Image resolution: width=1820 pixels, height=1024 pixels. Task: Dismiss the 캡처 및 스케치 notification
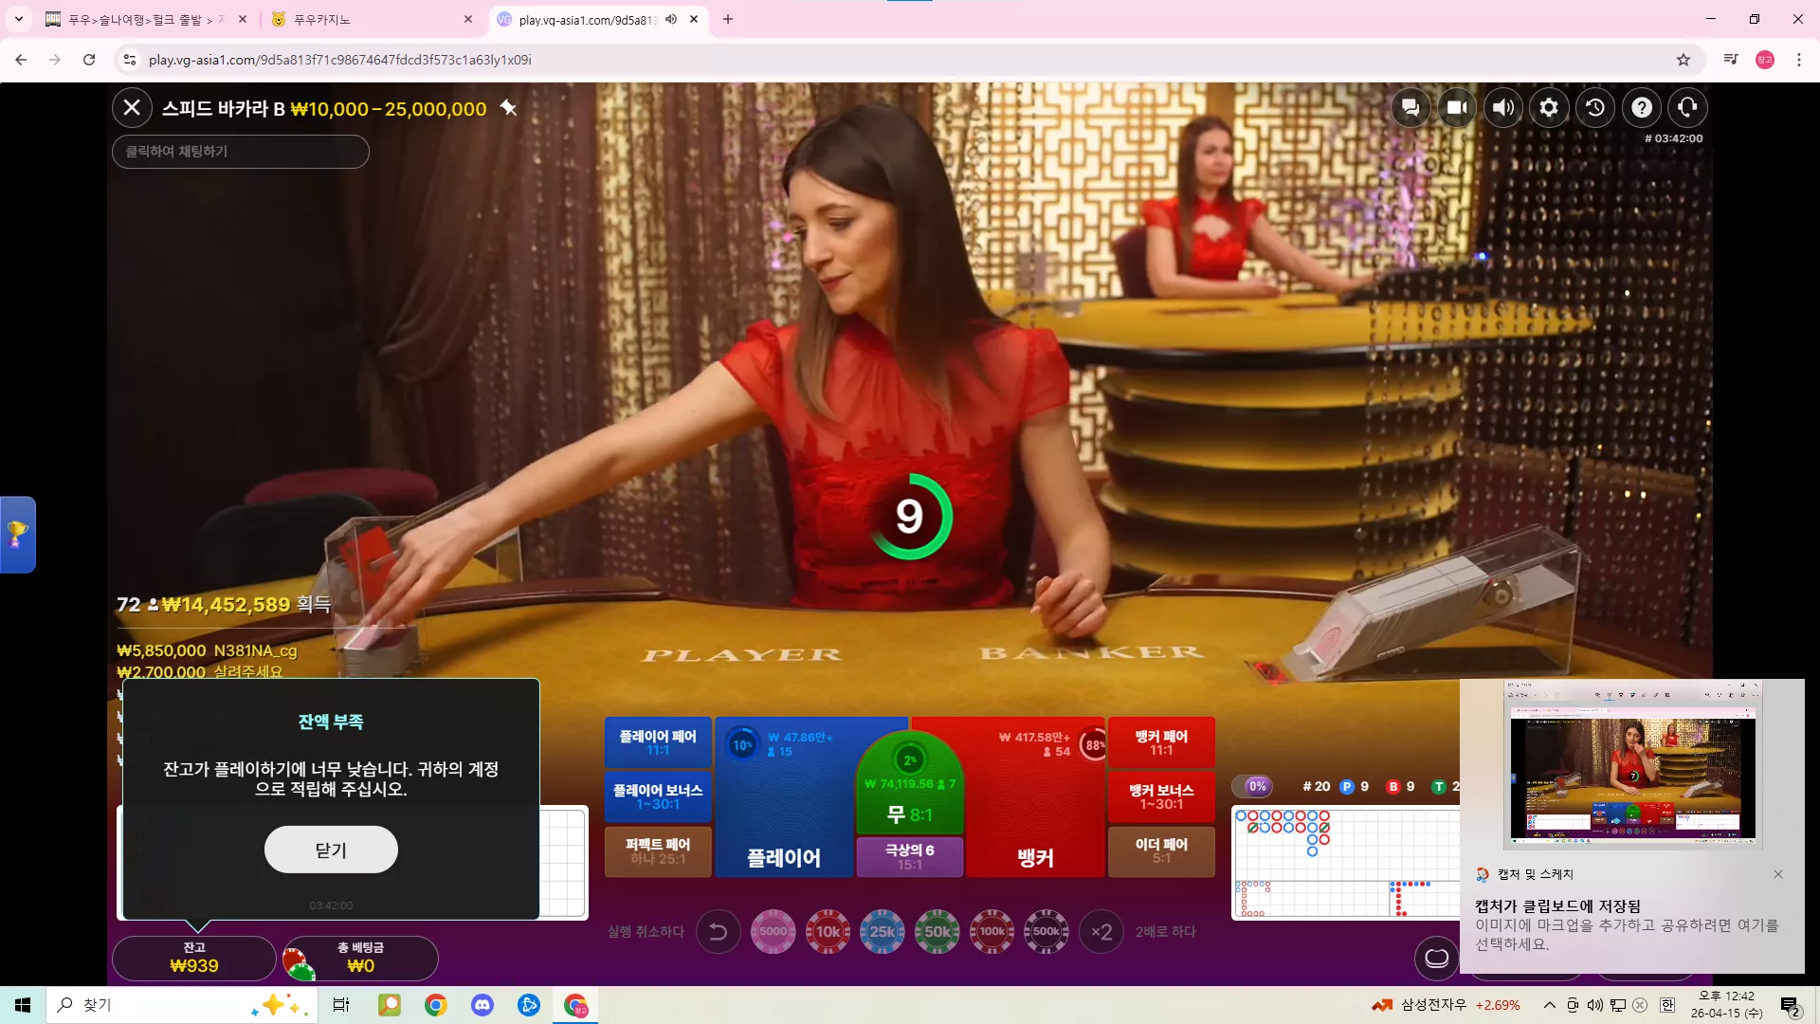point(1778,874)
